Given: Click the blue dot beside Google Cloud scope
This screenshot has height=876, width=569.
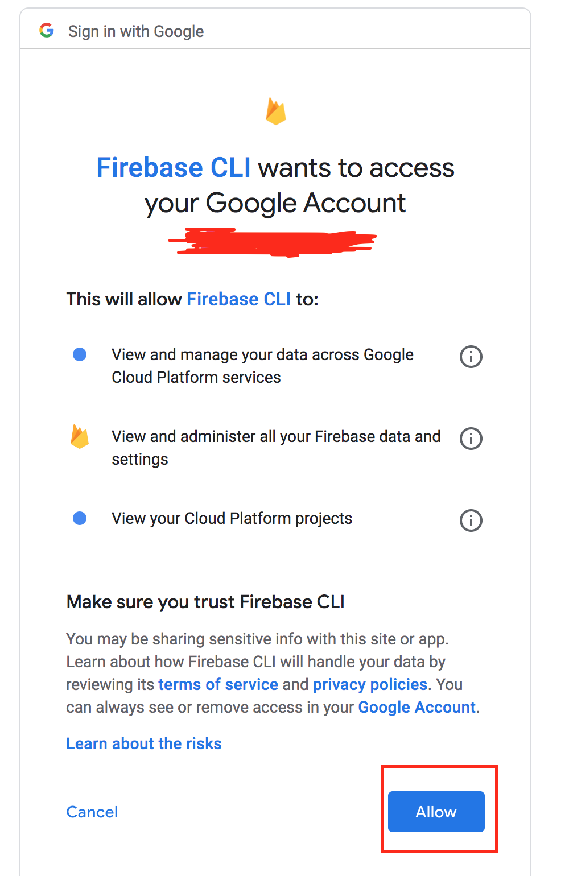Looking at the screenshot, I should click(x=80, y=354).
